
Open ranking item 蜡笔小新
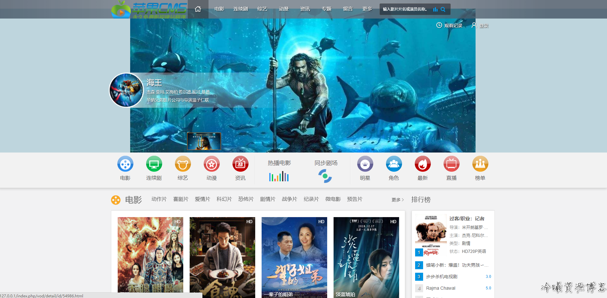pos(457,265)
